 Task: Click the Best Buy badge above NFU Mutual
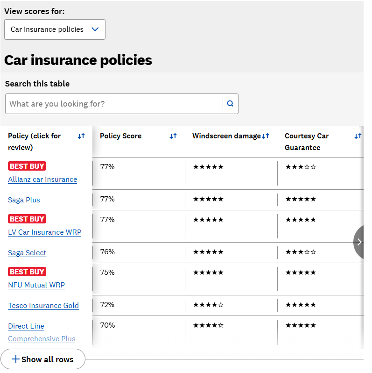coord(27,272)
